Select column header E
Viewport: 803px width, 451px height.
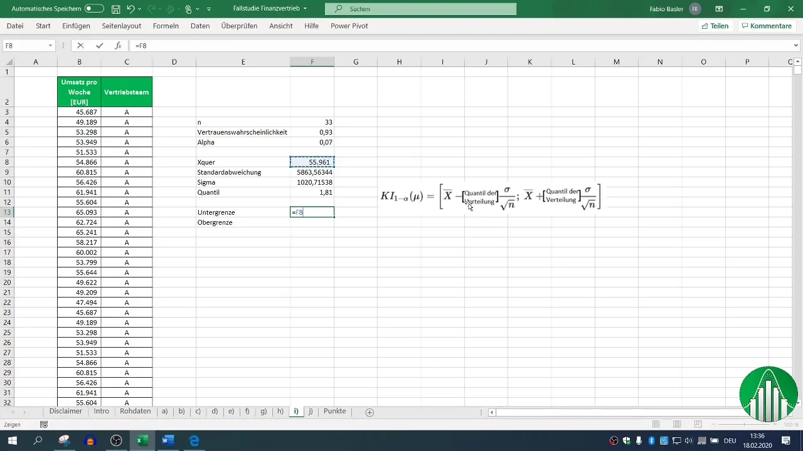(243, 61)
